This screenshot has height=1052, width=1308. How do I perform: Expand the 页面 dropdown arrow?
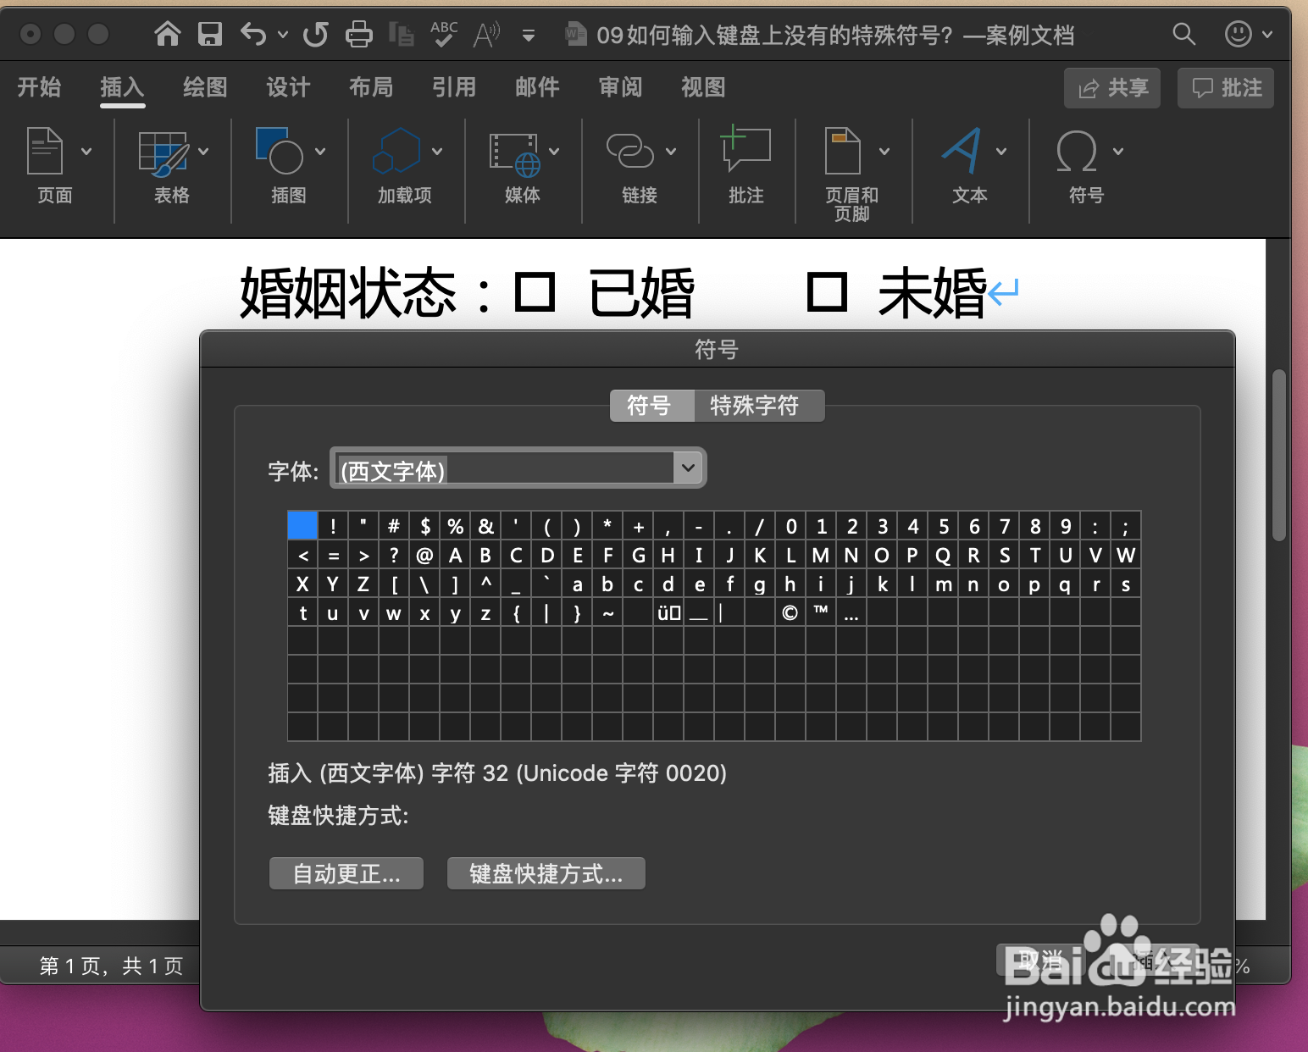coord(86,152)
